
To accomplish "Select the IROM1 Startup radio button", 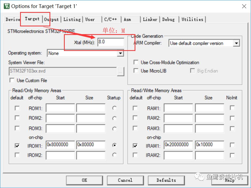I will [114, 145].
